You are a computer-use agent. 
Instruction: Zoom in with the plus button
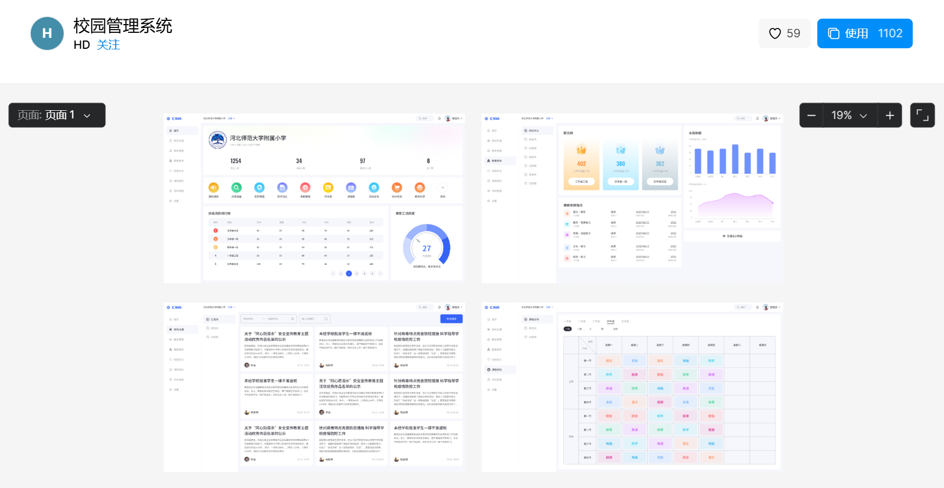point(890,115)
